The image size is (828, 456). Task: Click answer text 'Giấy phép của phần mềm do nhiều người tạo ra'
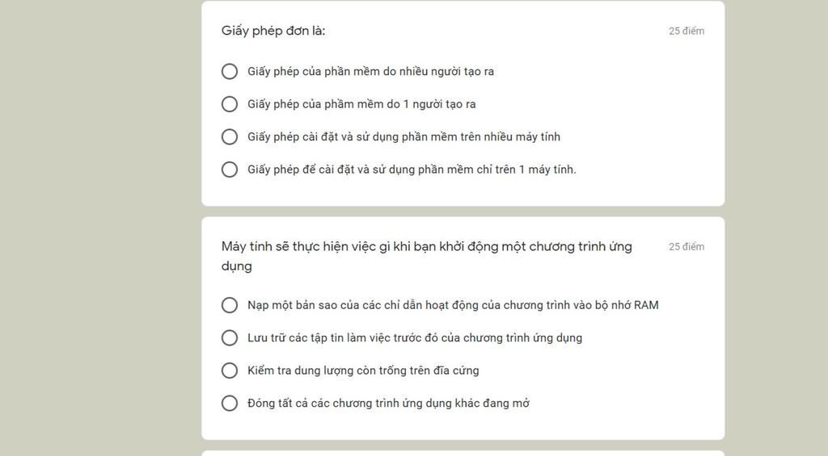click(370, 71)
